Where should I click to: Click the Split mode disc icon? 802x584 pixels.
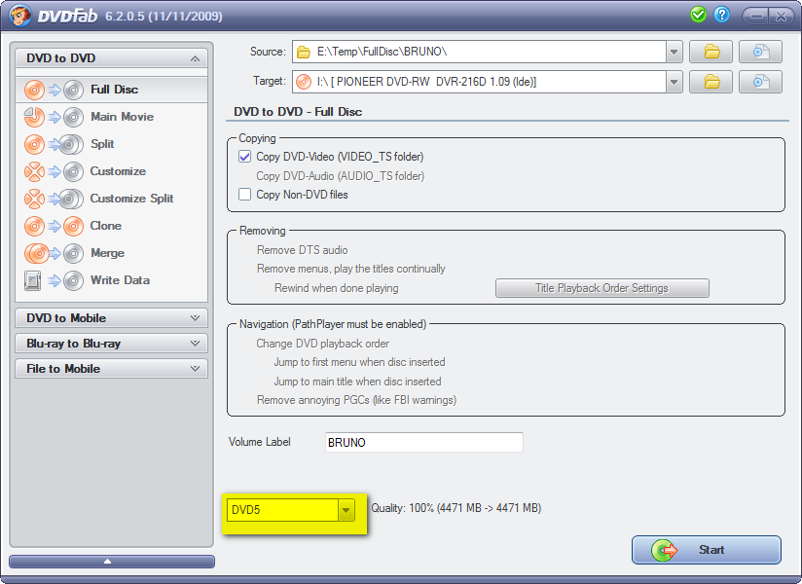pos(54,144)
